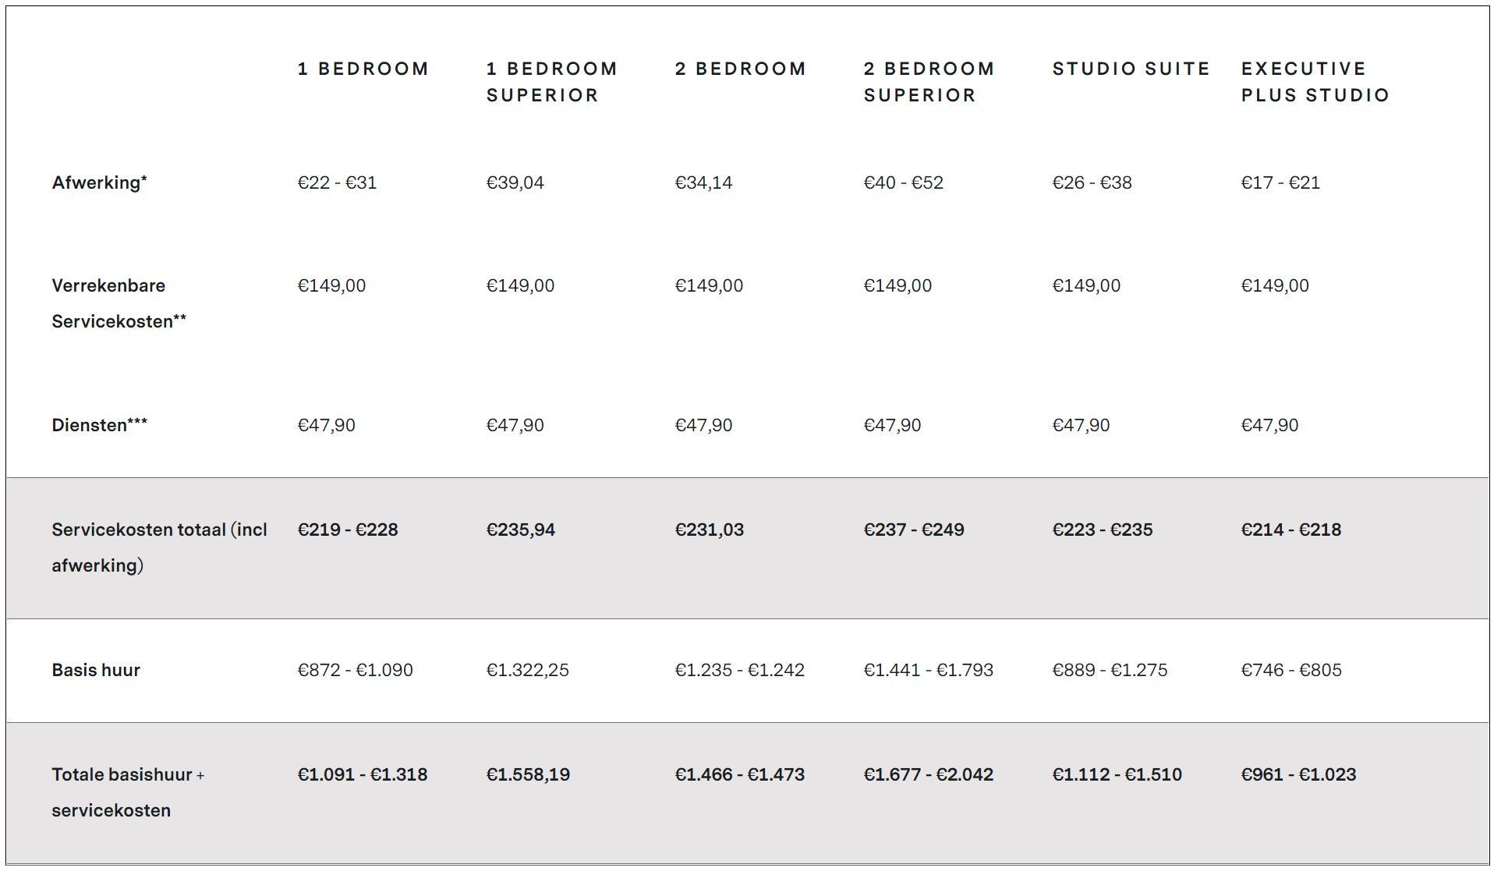Click the 2 BEDROOM SUPERIOR header

coord(929,82)
